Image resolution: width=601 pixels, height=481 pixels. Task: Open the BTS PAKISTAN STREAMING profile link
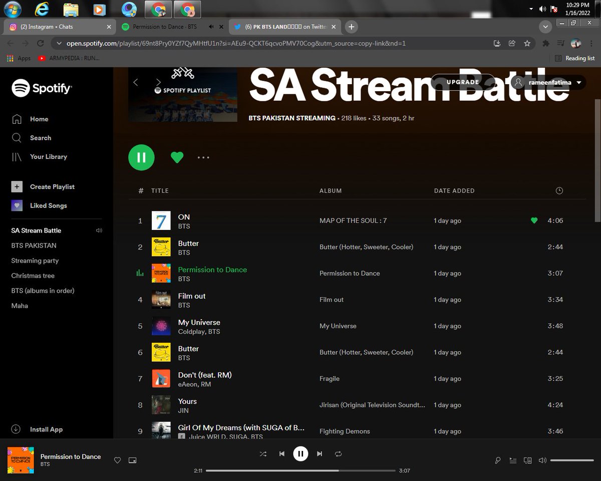tap(292, 118)
